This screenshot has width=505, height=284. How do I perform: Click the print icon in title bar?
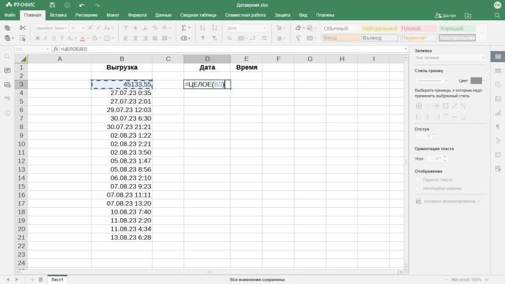click(x=67, y=5)
